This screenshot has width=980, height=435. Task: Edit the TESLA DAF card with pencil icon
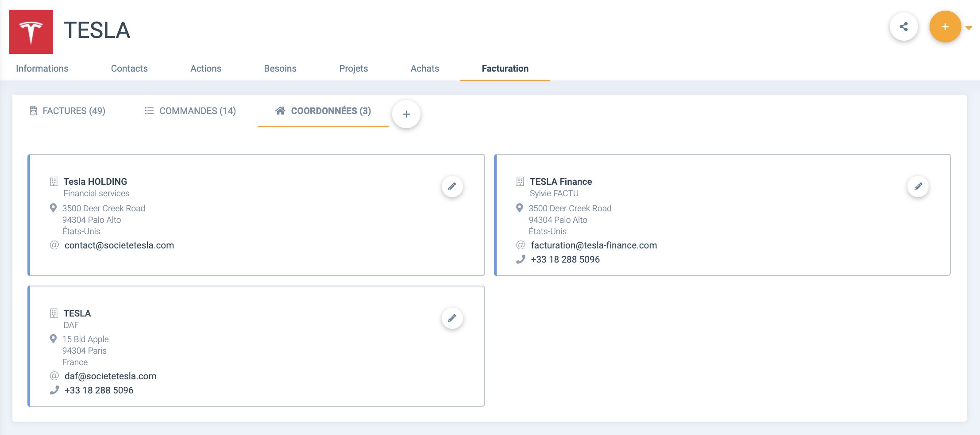[x=452, y=318]
